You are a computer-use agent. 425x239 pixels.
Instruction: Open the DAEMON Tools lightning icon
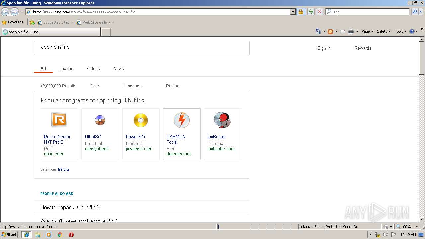[182, 120]
